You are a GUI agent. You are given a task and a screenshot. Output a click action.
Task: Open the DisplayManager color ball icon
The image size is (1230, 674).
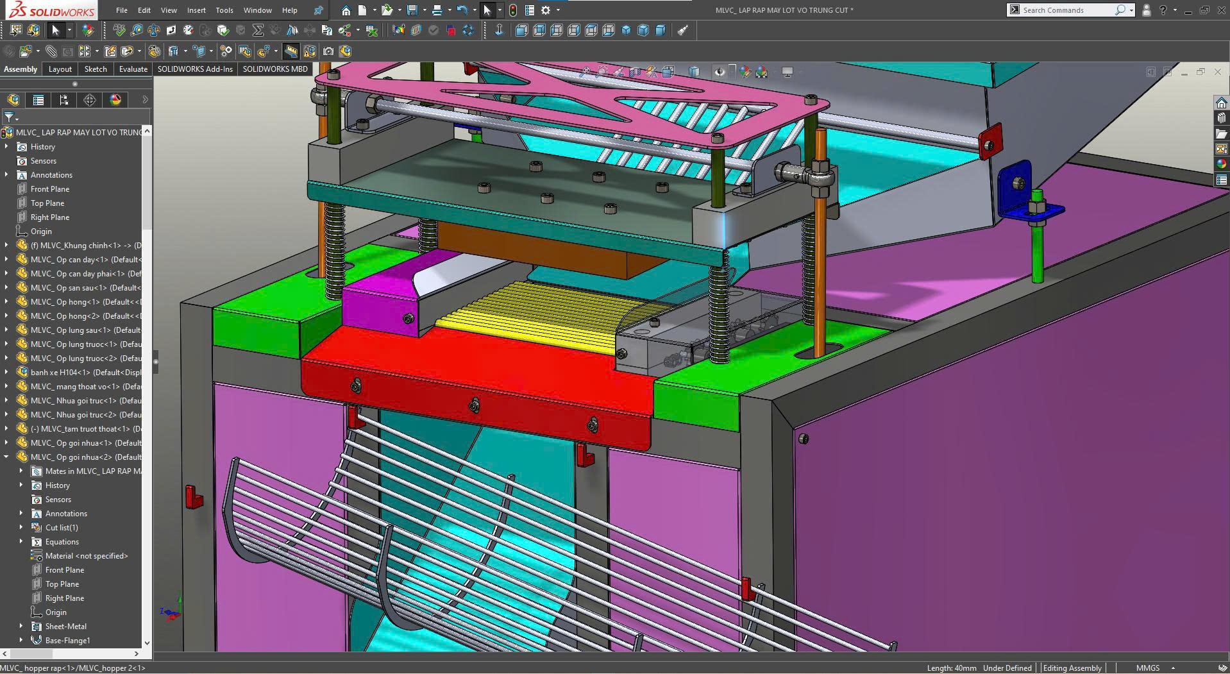(x=115, y=100)
